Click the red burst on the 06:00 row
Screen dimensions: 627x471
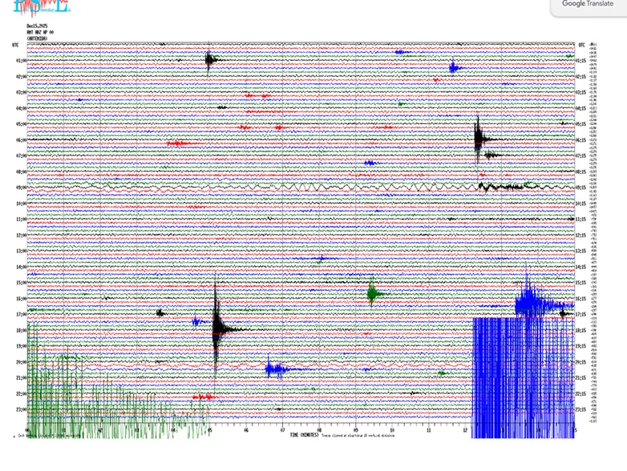177,143
